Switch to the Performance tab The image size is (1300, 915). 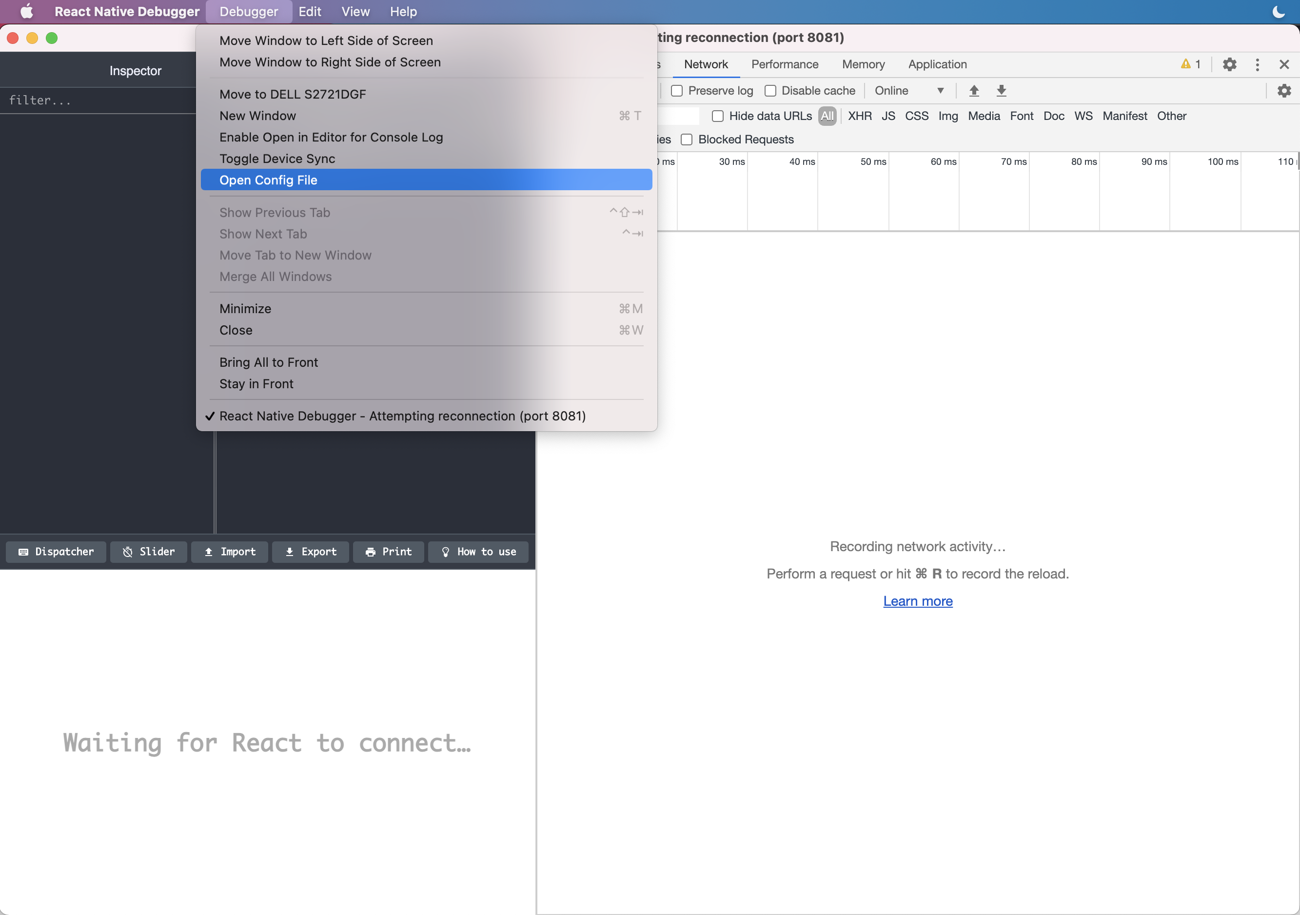click(784, 64)
